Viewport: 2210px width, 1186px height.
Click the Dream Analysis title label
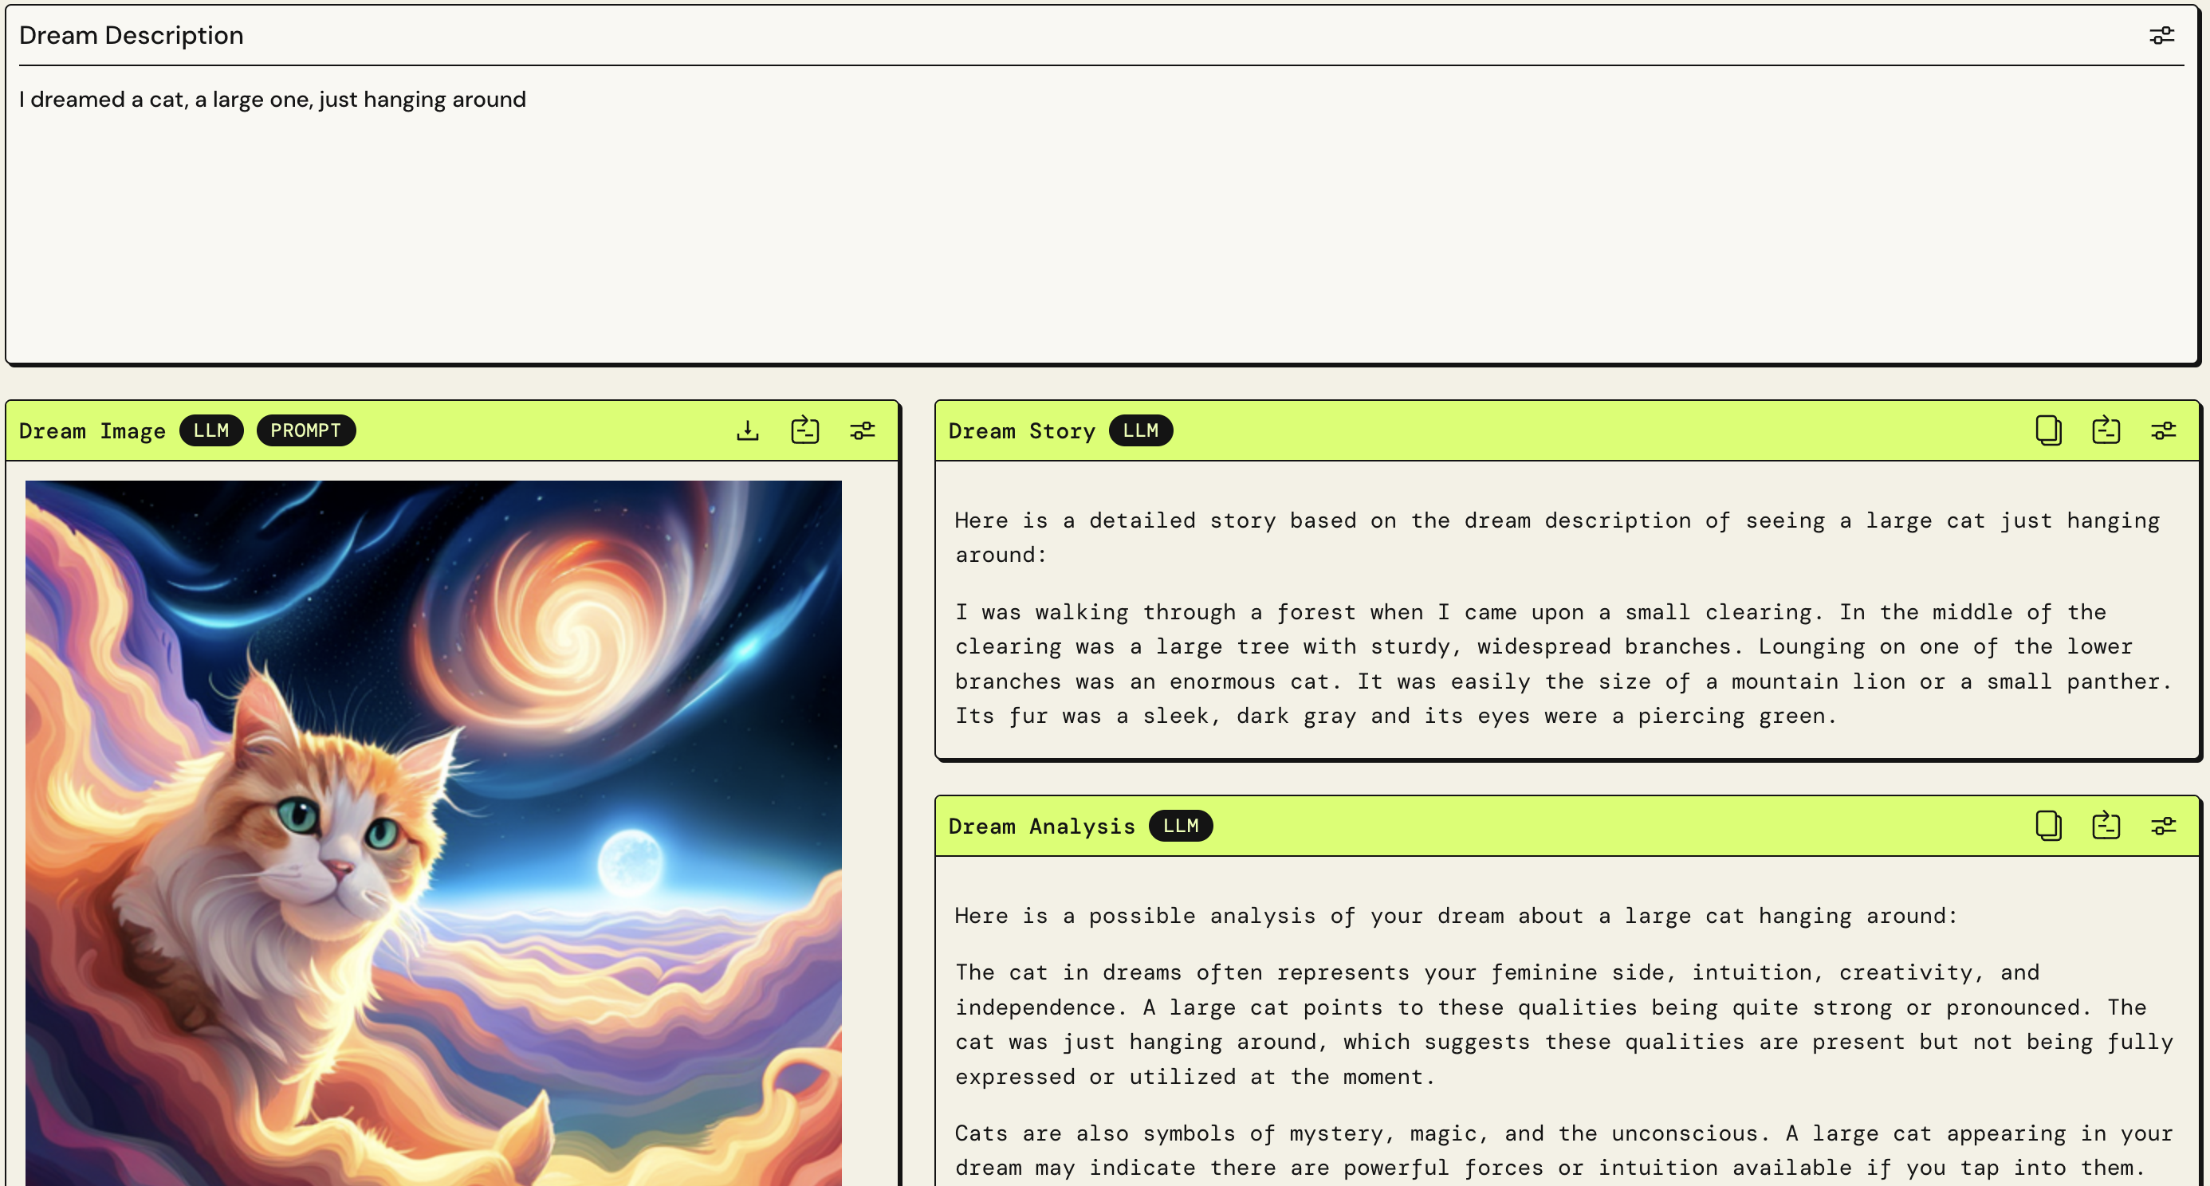[x=1040, y=827]
